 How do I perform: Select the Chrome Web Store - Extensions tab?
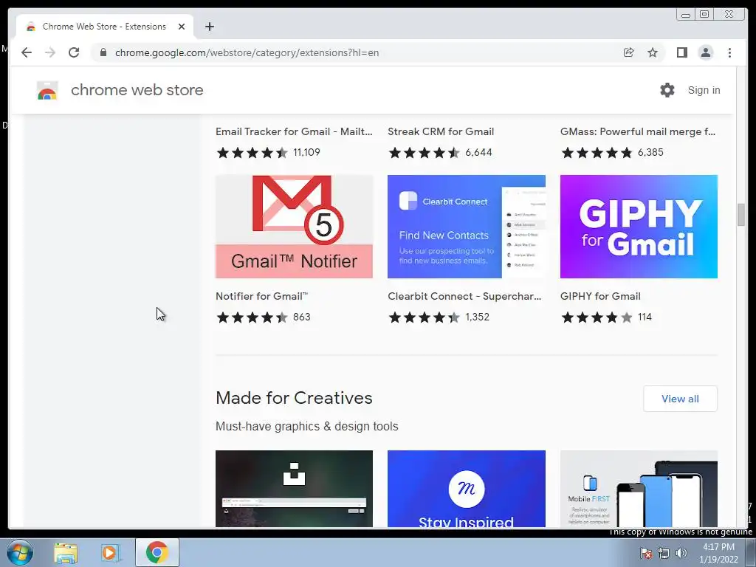[105, 27]
